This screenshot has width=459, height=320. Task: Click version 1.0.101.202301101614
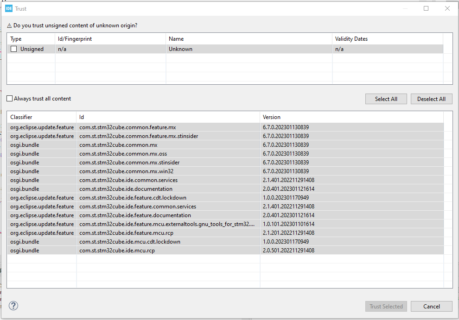[288, 224]
